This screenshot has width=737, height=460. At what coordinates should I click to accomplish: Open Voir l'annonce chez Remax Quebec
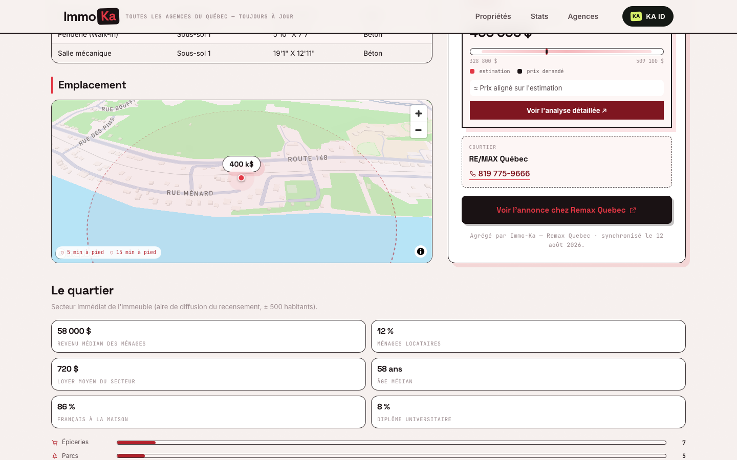(x=567, y=210)
